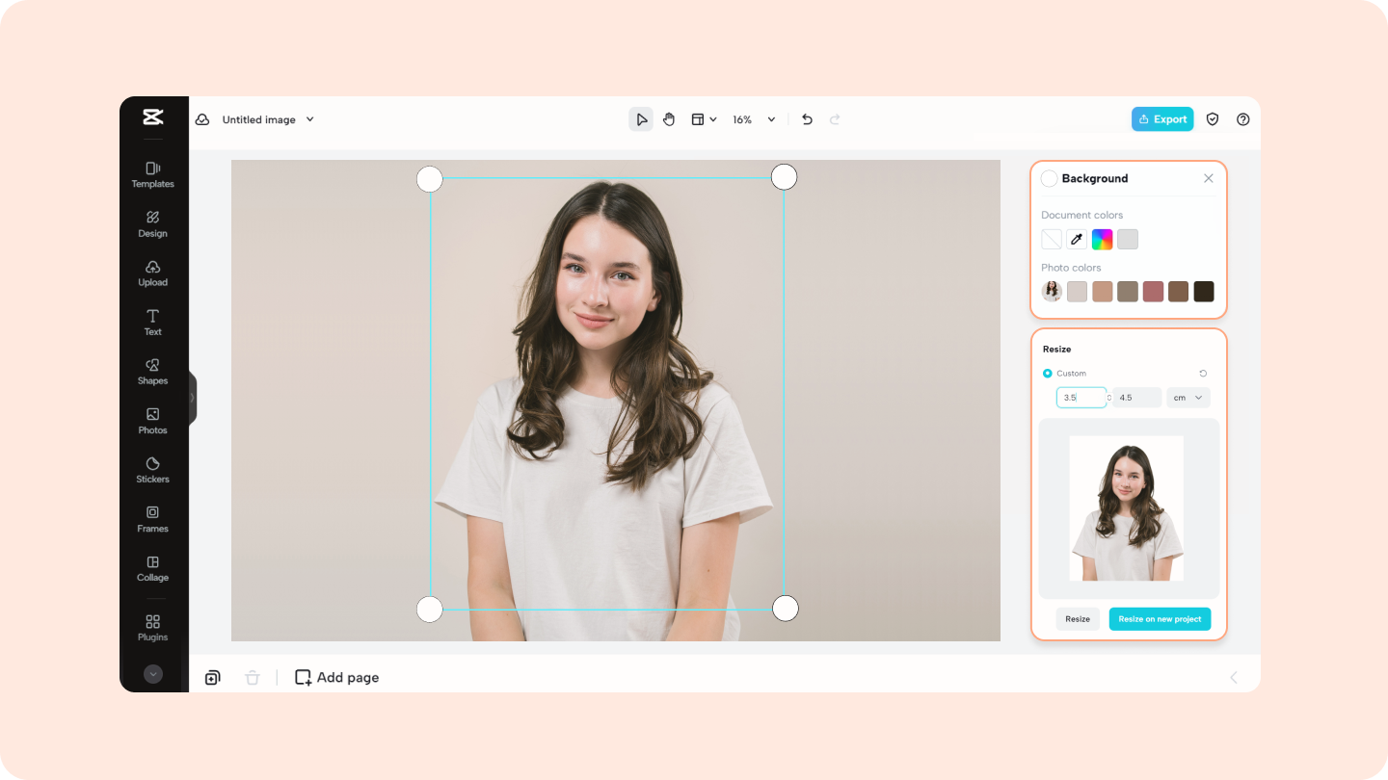Click the top-left selection handle

pyautogui.click(x=429, y=179)
